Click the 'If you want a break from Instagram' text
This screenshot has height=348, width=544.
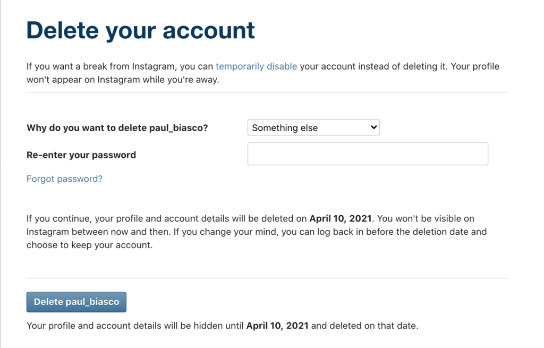[103, 66]
